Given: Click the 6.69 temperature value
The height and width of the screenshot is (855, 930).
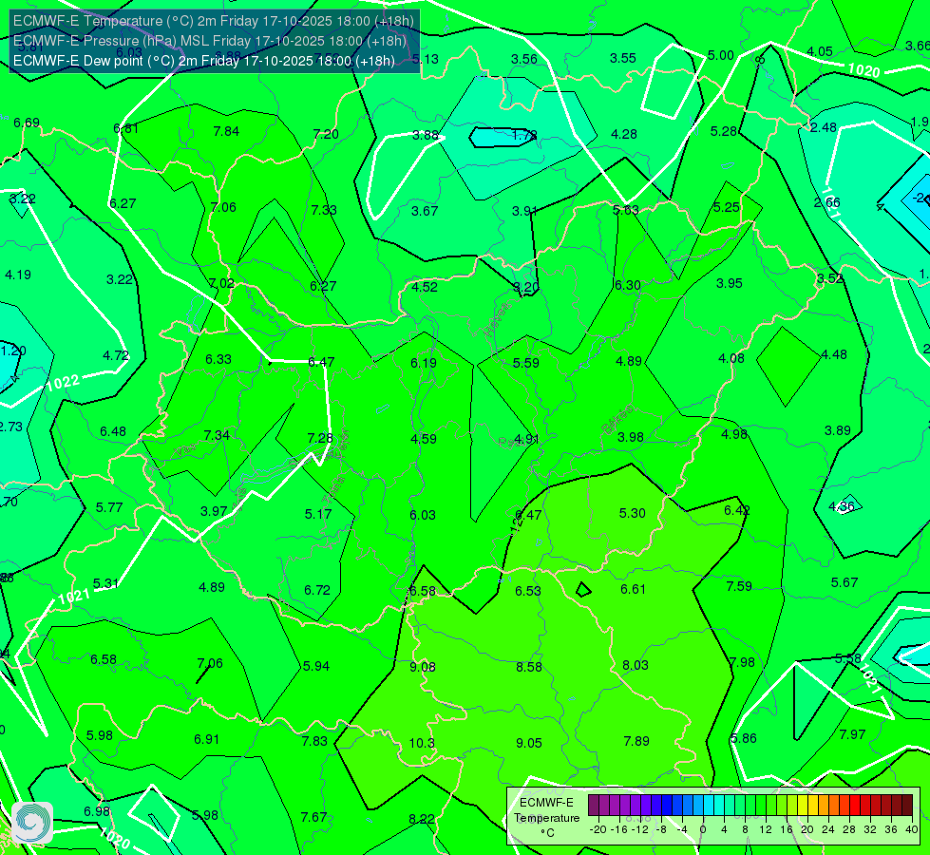Looking at the screenshot, I should pyautogui.click(x=27, y=123).
